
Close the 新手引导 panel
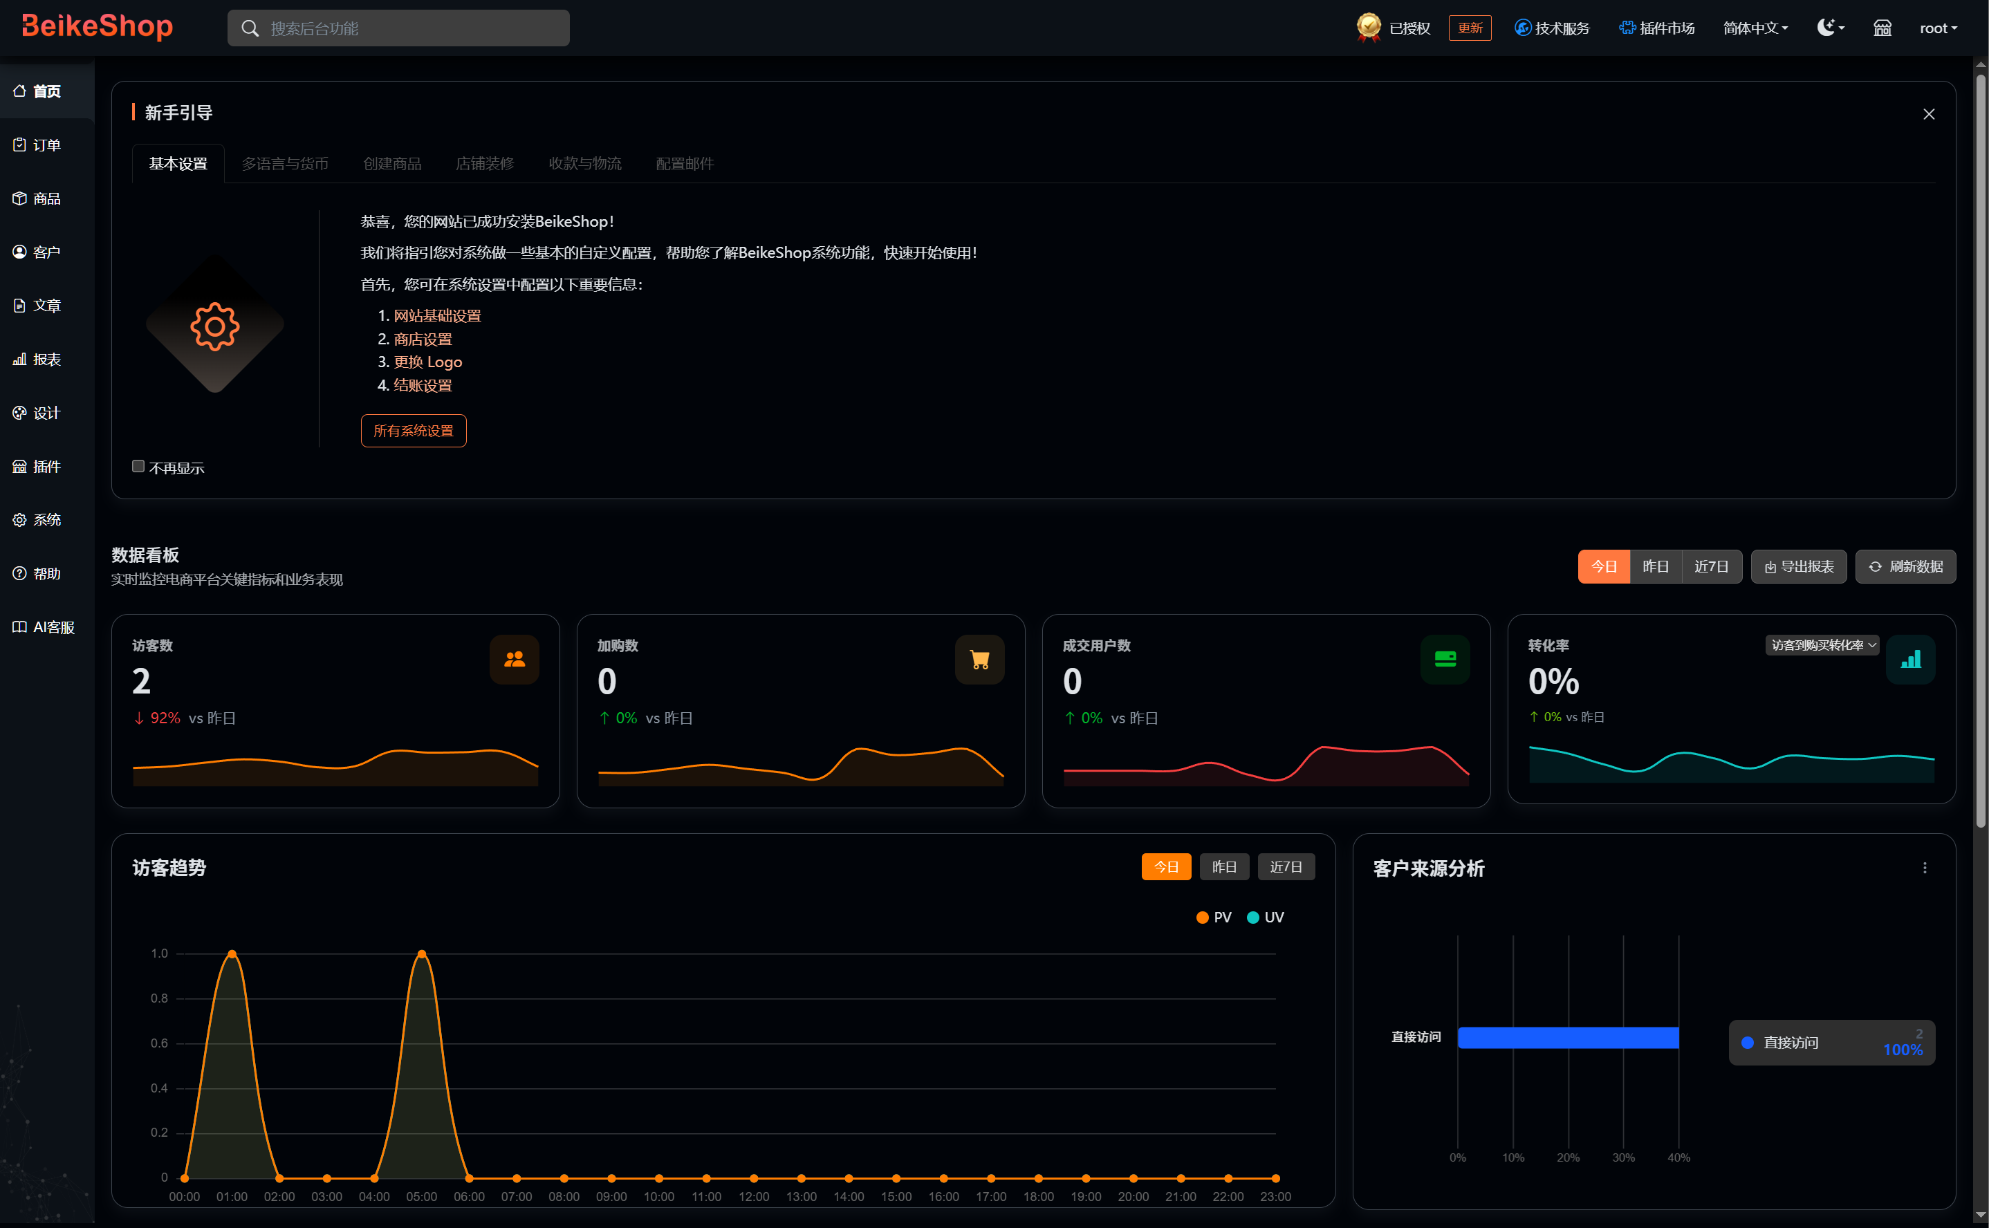coord(1928,115)
